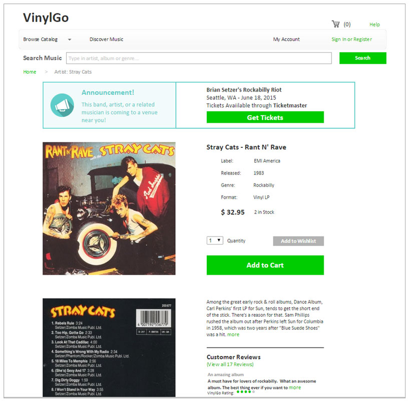Open the shopping cart icon

tap(335, 24)
